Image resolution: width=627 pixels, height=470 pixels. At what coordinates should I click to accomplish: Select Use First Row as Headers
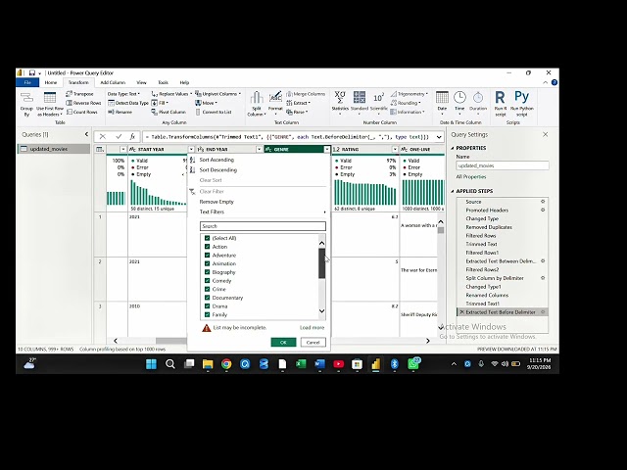click(x=50, y=104)
